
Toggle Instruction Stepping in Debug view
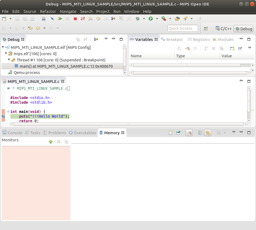pos(96,39)
